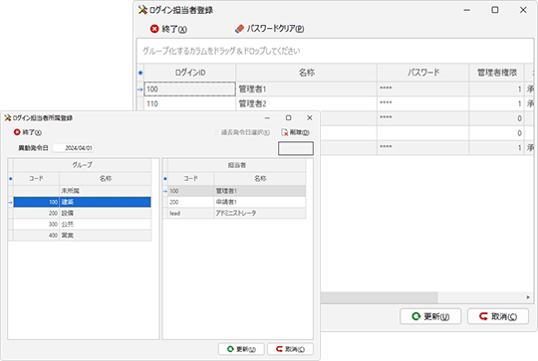Click blue dot column chooser beside ログインID
Viewport: 538px width, 361px height.
[140, 73]
